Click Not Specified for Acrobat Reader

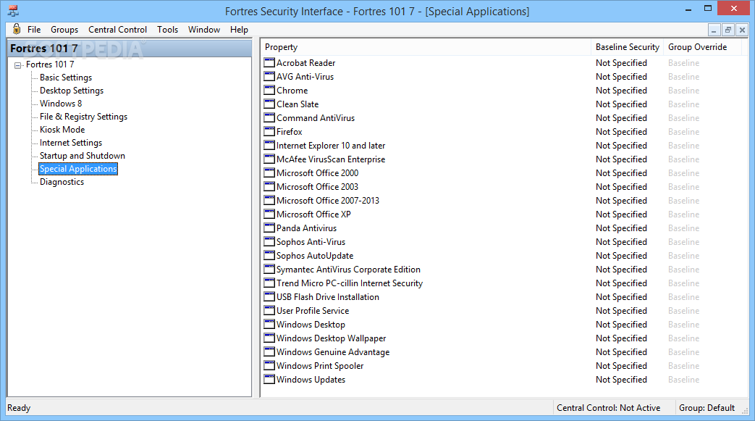(621, 63)
